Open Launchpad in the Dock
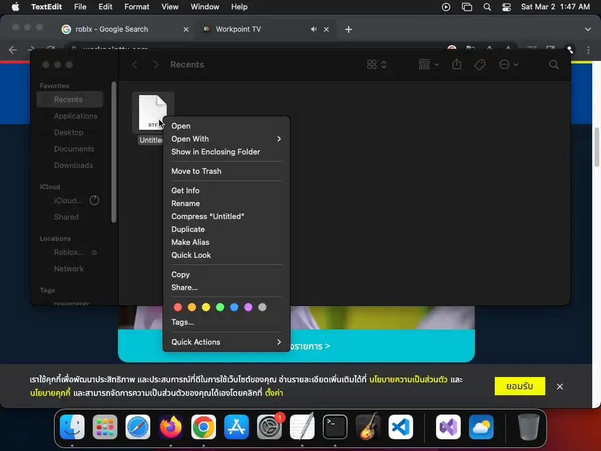601x451 pixels. (x=105, y=427)
